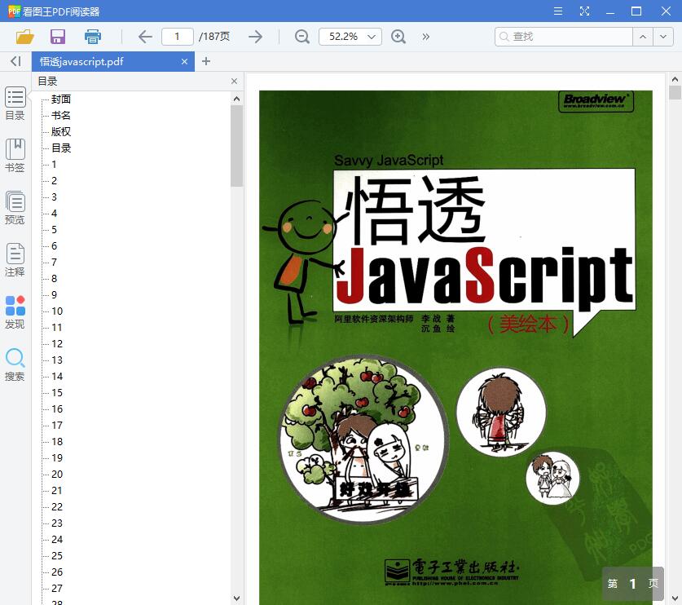Select outline entry 10
Viewport: 682px width, 605px height.
(57, 311)
